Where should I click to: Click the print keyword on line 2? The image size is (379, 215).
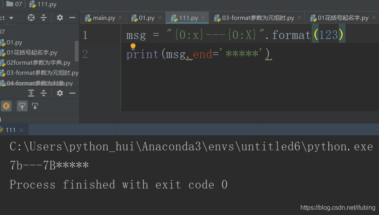142,54
